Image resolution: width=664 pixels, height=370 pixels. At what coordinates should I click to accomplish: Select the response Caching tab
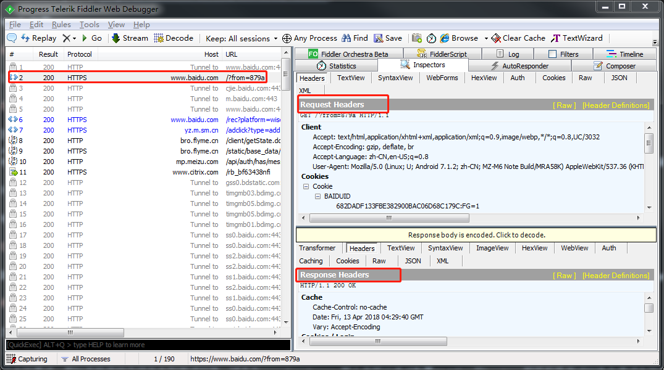tap(311, 261)
